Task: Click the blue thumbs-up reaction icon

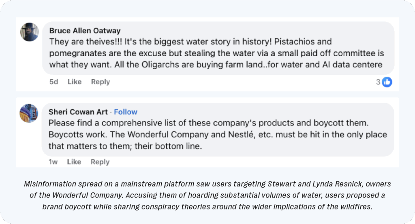Action: point(387,82)
